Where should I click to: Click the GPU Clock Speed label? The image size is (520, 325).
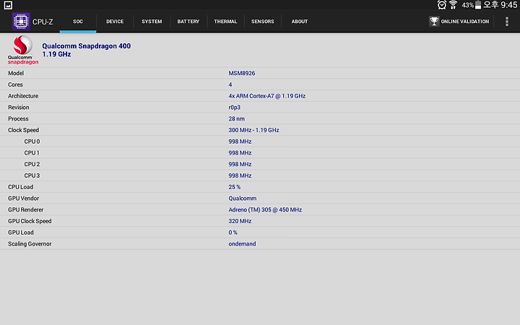[30, 221]
